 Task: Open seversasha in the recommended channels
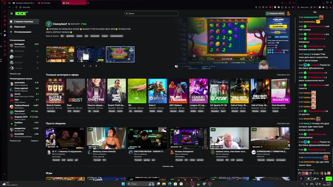(x=24, y=84)
